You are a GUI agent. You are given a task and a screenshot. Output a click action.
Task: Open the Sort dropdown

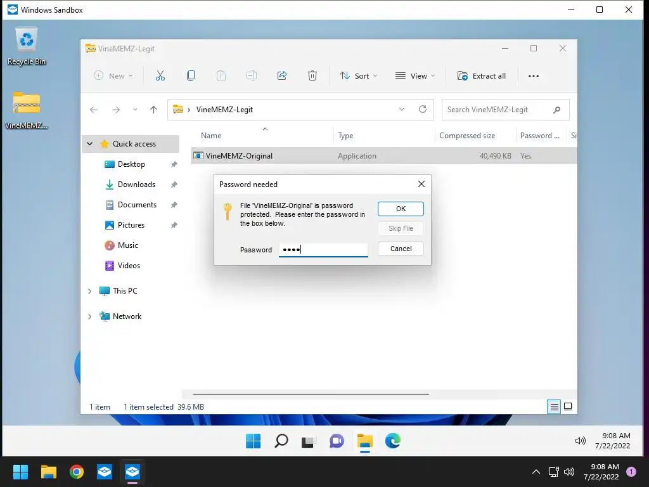(359, 76)
